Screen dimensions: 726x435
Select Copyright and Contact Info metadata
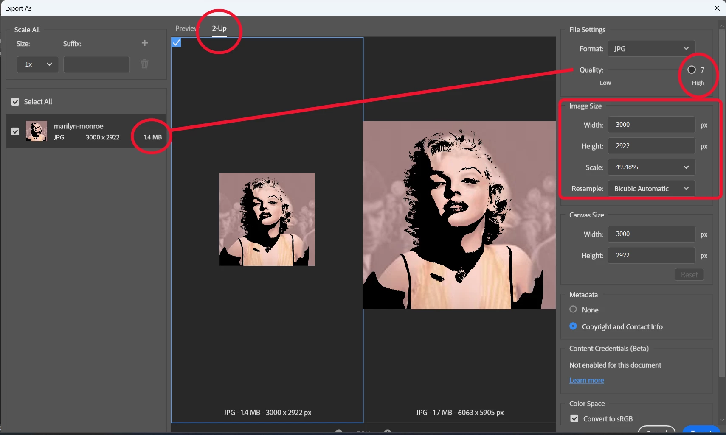coord(573,326)
